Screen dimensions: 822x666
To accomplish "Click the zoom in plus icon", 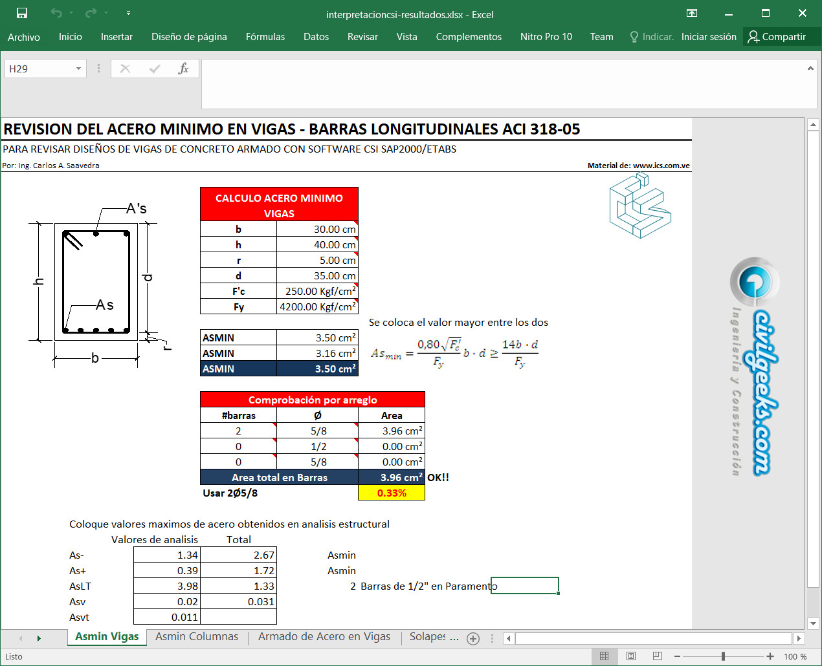I will pos(770,656).
